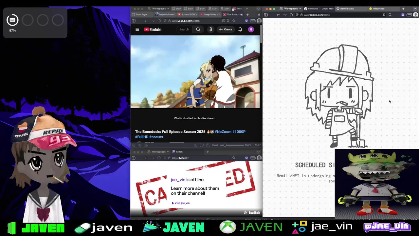Open Workspaces dropdown in Remilia window
419x236 pixels.
291,9
